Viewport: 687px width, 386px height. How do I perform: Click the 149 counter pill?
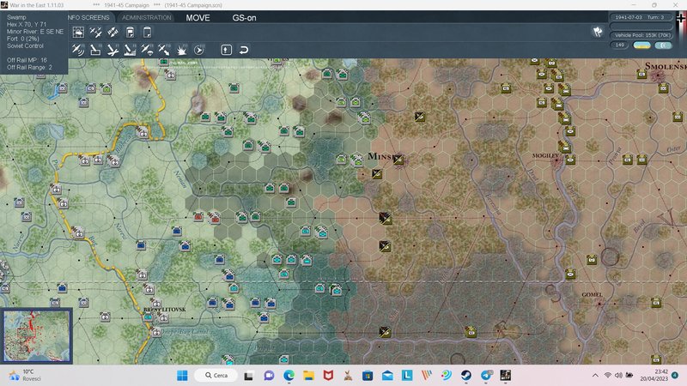[x=619, y=45]
